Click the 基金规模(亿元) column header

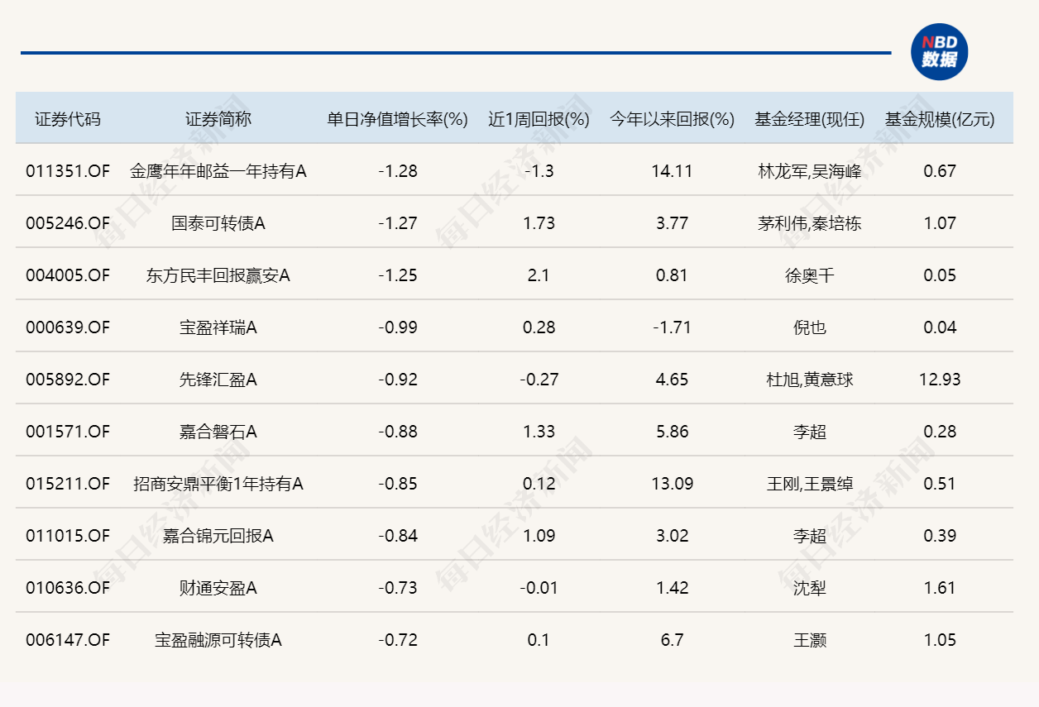click(x=940, y=119)
